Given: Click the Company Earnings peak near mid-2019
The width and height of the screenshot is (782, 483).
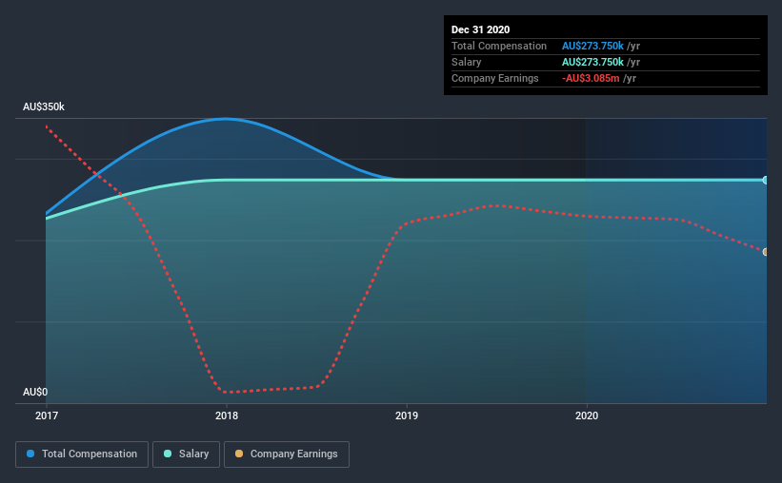Looking at the screenshot, I should (495, 205).
